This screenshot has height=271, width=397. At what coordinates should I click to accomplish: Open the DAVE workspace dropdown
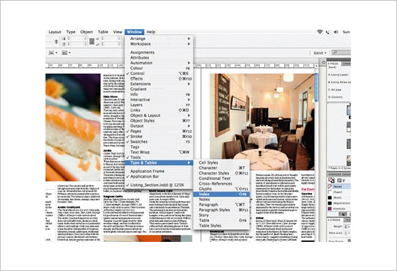click(320, 53)
